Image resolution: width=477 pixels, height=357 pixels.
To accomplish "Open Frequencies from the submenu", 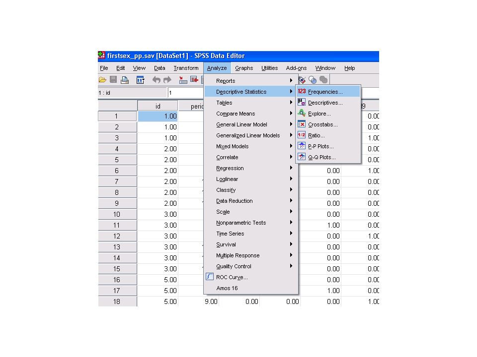I will pyautogui.click(x=328, y=92).
